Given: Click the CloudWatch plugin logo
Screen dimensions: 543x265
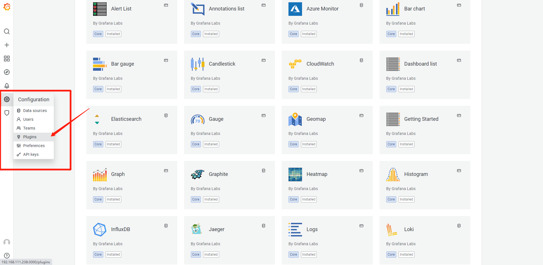Looking at the screenshot, I should (x=295, y=64).
